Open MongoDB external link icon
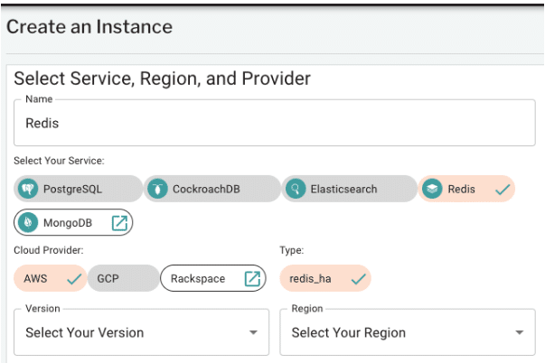This screenshot has width=545, height=363. [119, 222]
